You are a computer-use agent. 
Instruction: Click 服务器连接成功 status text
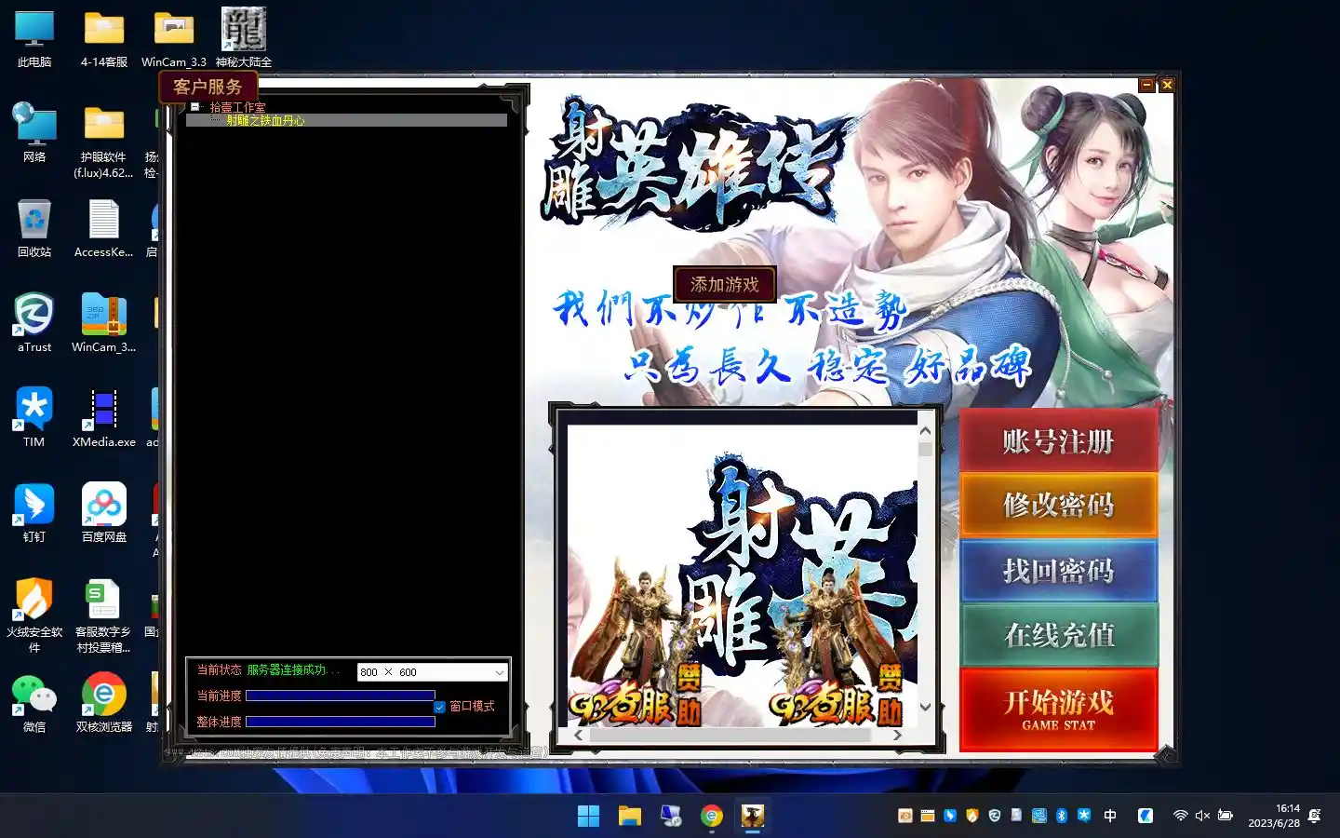[x=293, y=670]
